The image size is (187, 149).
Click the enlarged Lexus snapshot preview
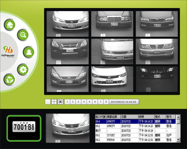click(68, 128)
